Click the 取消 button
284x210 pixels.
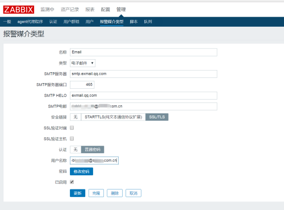[133, 193]
